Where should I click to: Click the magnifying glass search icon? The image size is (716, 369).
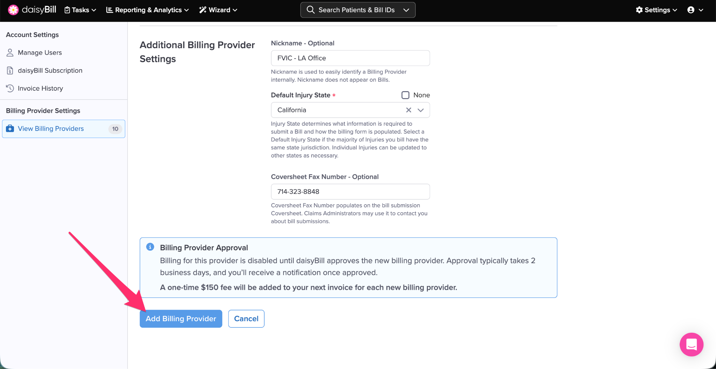(x=310, y=10)
